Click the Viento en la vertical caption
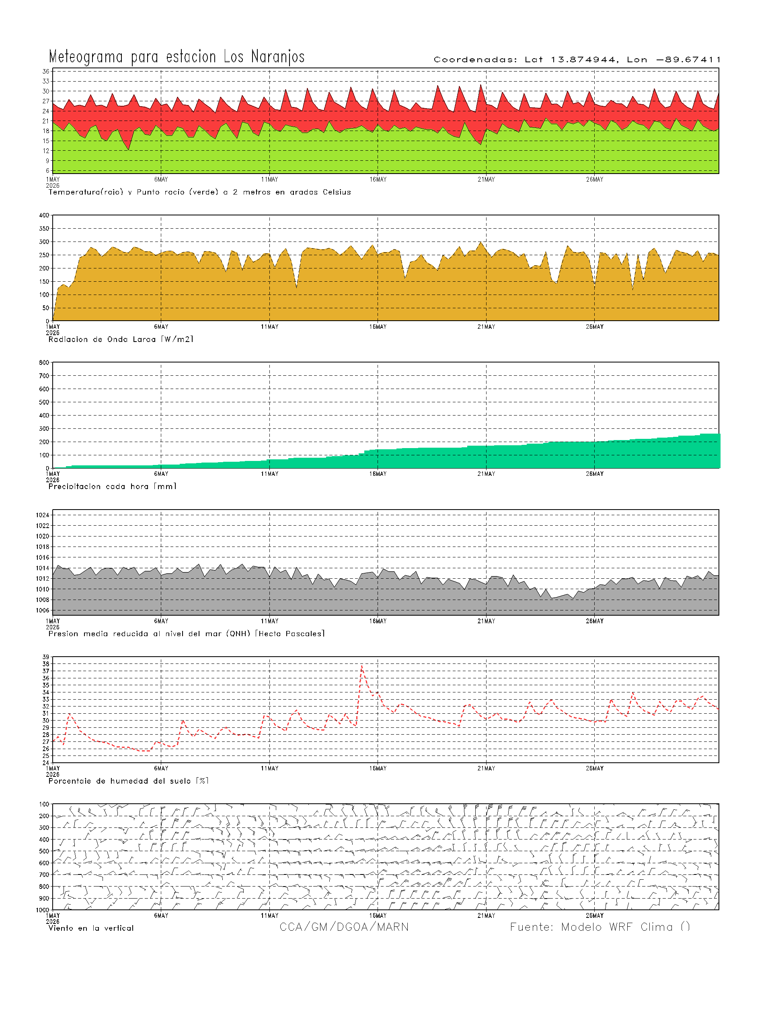Screen dimensions: 772x1032 90,928
